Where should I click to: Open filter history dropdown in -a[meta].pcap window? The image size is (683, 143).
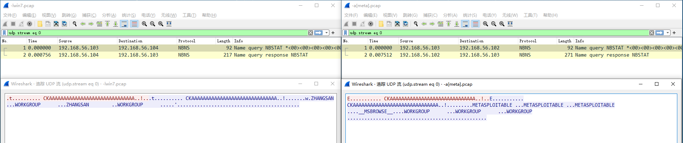(x=668, y=33)
